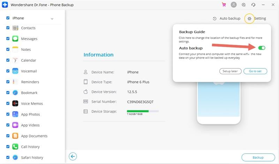This screenshot has height=164, width=279.
Task: Click the Device Name person icon
Action: click(85, 72)
